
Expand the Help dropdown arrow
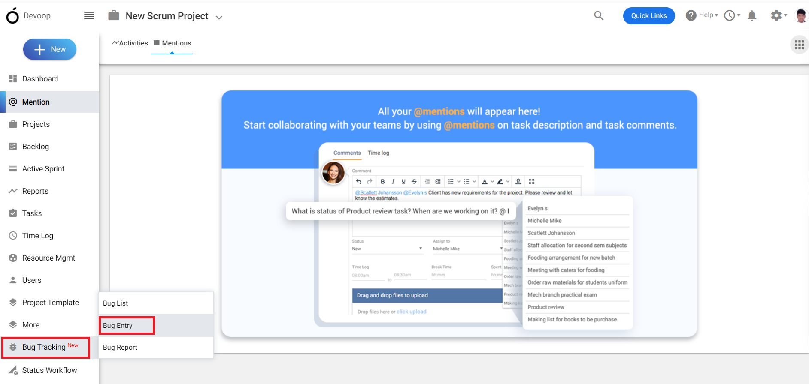click(x=716, y=15)
